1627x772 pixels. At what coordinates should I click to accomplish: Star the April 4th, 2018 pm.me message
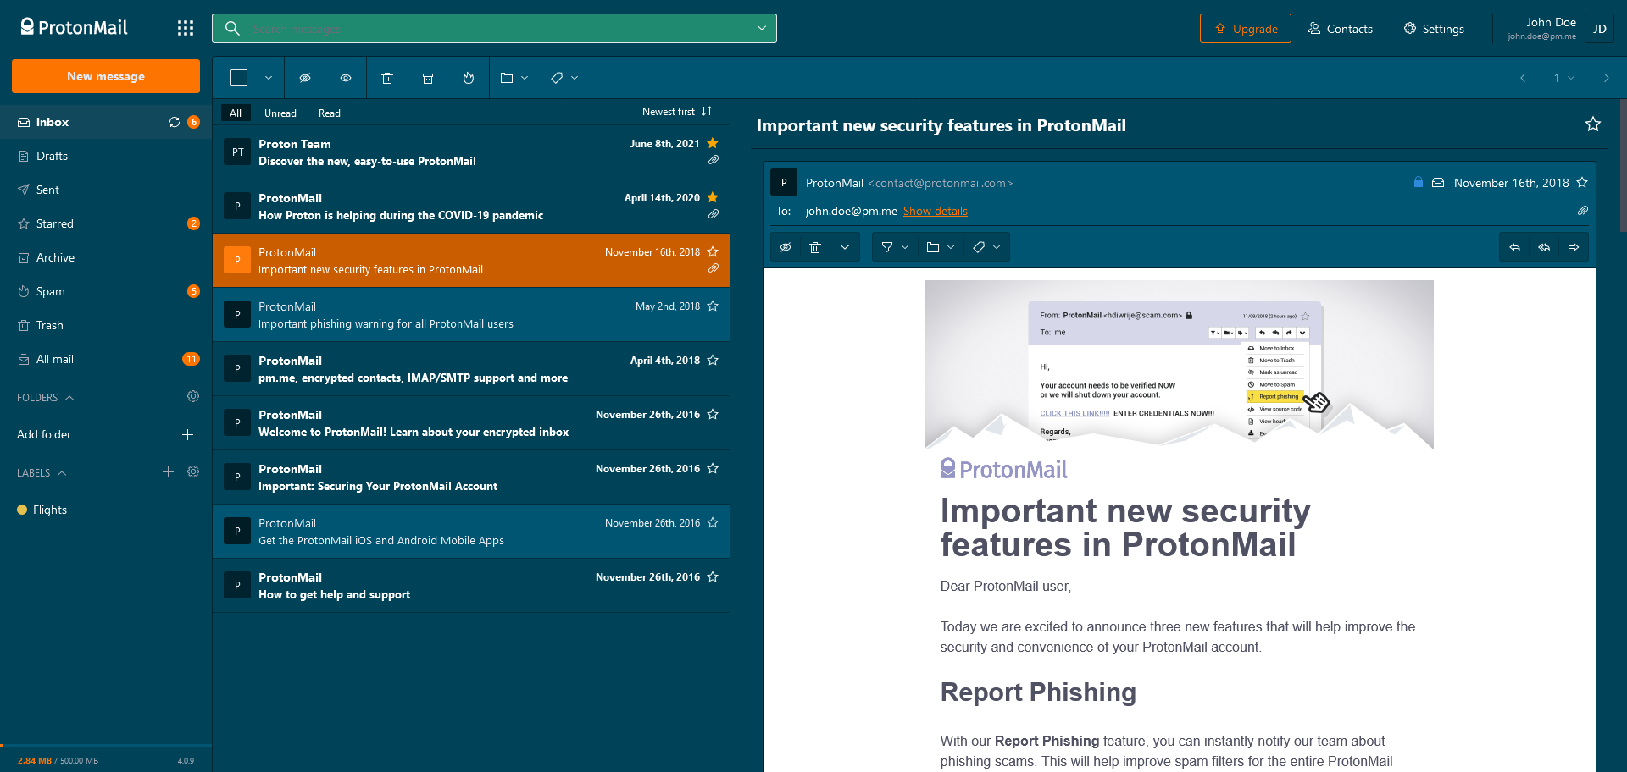[x=713, y=360]
